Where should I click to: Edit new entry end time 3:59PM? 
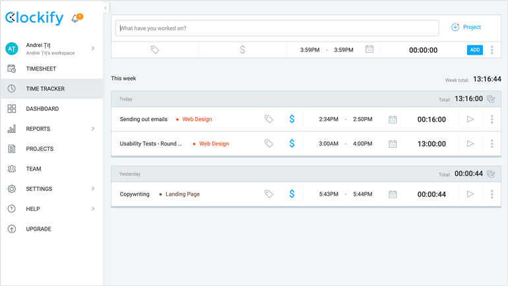pos(344,50)
